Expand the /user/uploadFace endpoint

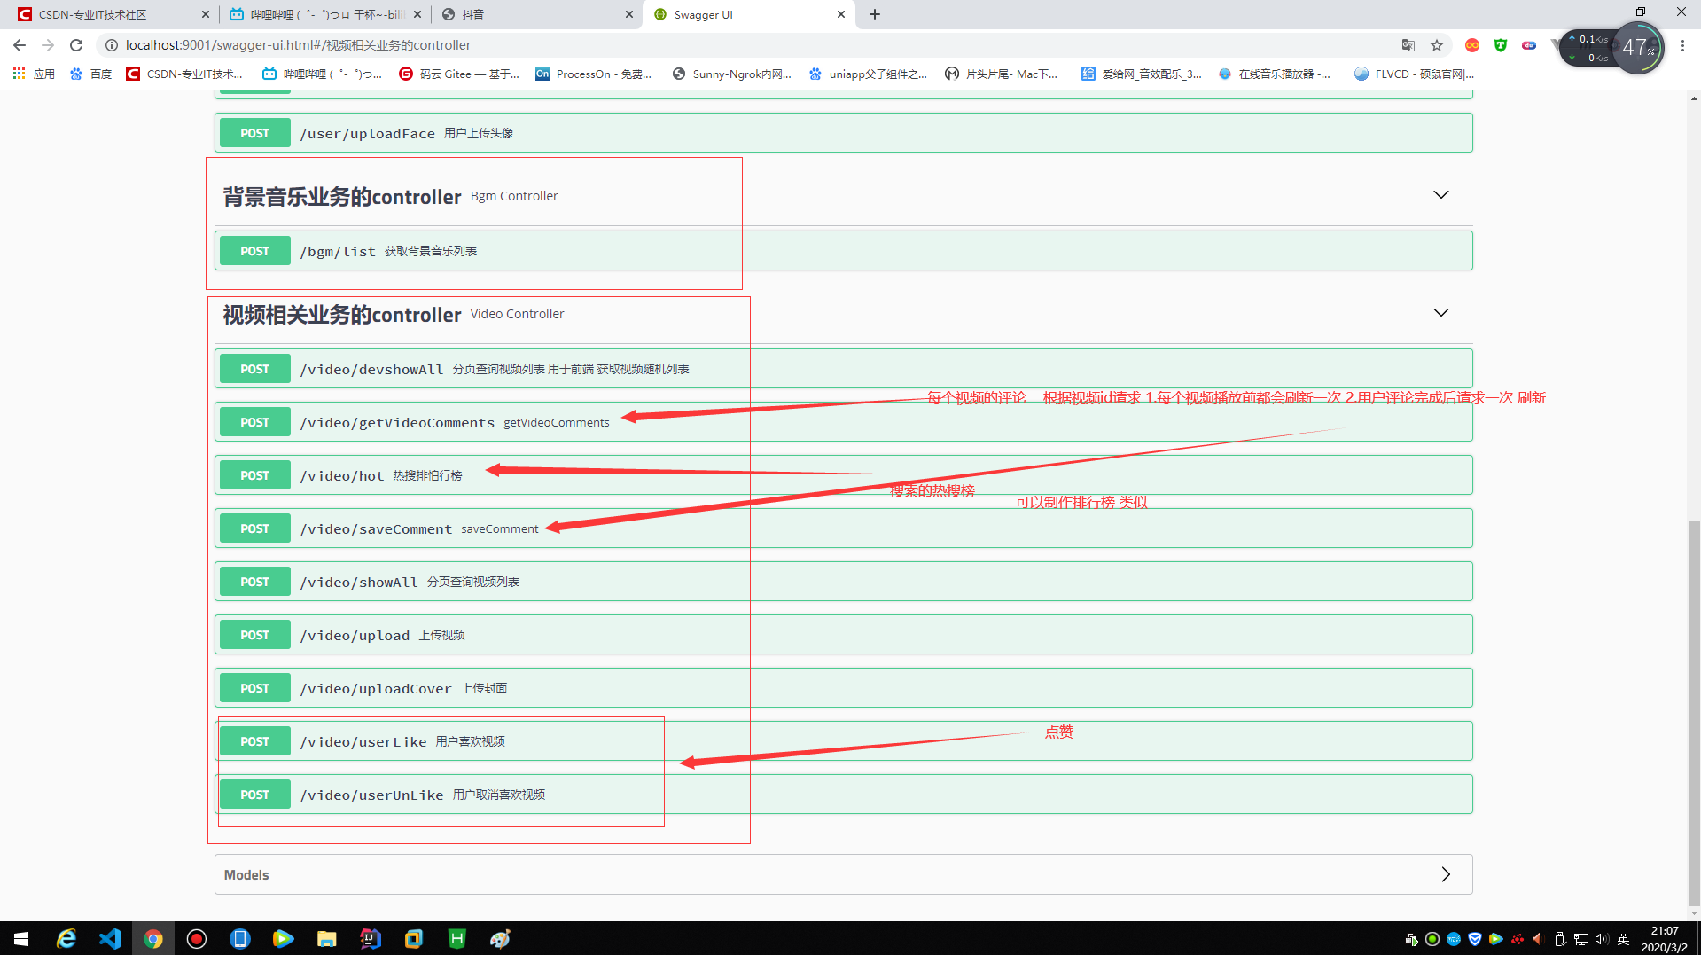pos(843,133)
